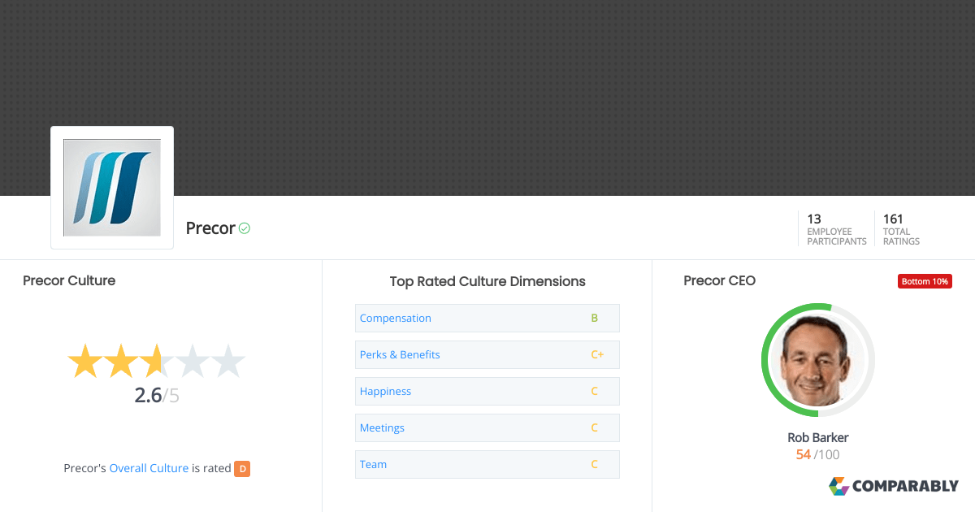Click the Precor logo thumbnail
This screenshot has height=512, width=975.
[112, 188]
